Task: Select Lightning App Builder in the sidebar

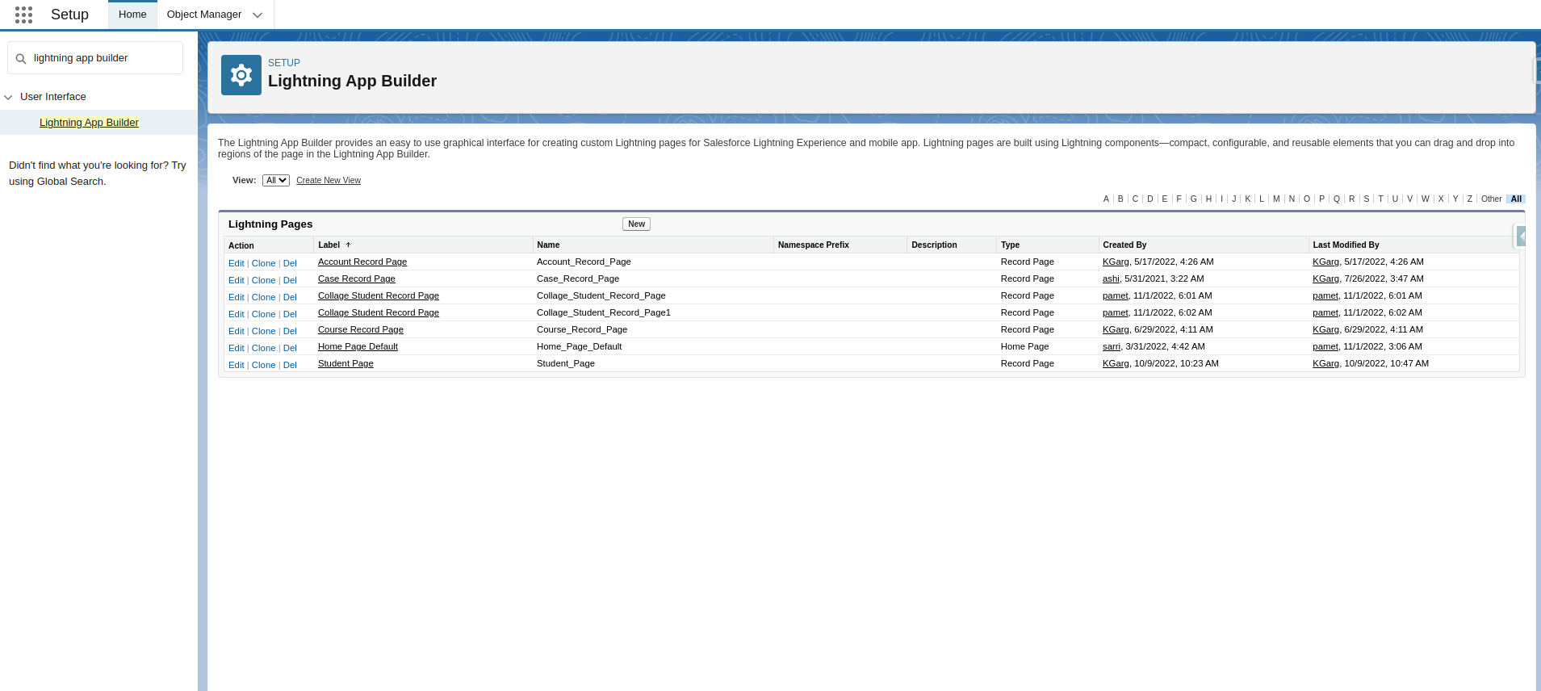Action: click(x=89, y=123)
